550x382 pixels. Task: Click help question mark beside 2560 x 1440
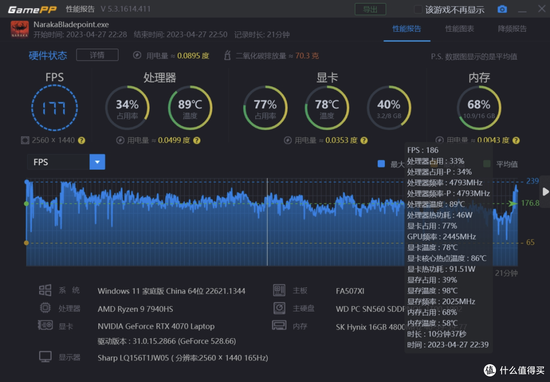pos(81,140)
